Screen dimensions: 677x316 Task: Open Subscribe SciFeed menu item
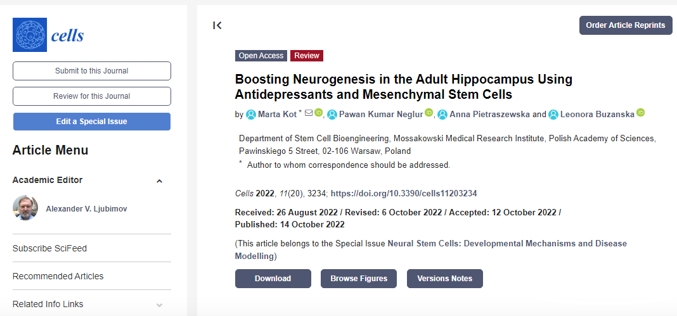[49, 248]
